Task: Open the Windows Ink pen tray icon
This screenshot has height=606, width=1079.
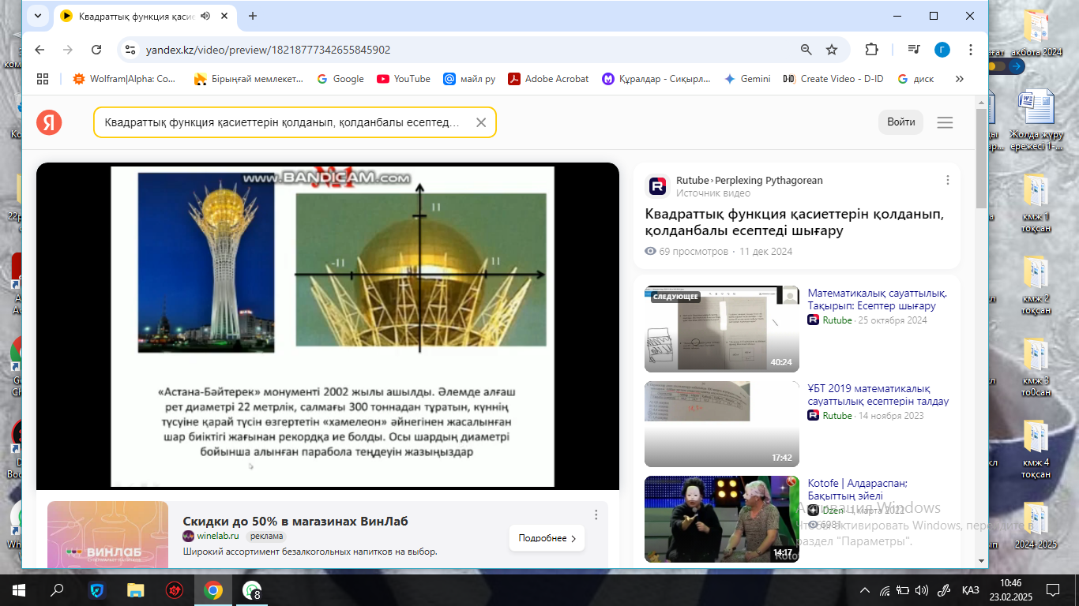Action: (943, 589)
